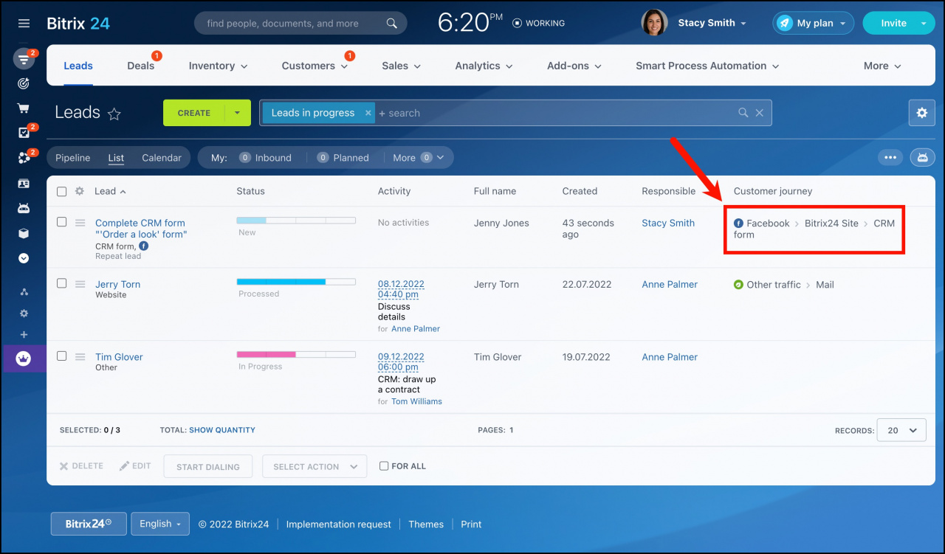Open the contact card sidebar icon
This screenshot has height=554, width=945.
click(24, 183)
